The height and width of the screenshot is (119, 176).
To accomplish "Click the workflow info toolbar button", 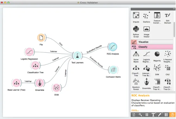I will point(134,115).
